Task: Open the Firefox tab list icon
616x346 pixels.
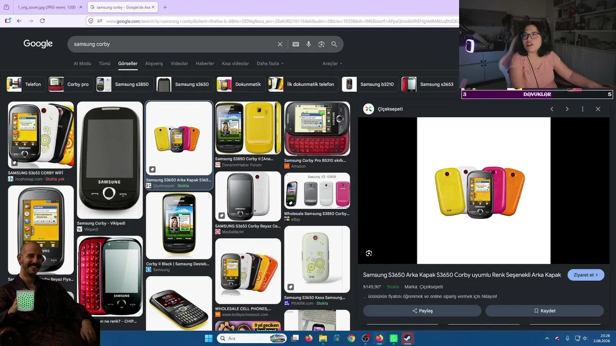Action: click(6, 7)
